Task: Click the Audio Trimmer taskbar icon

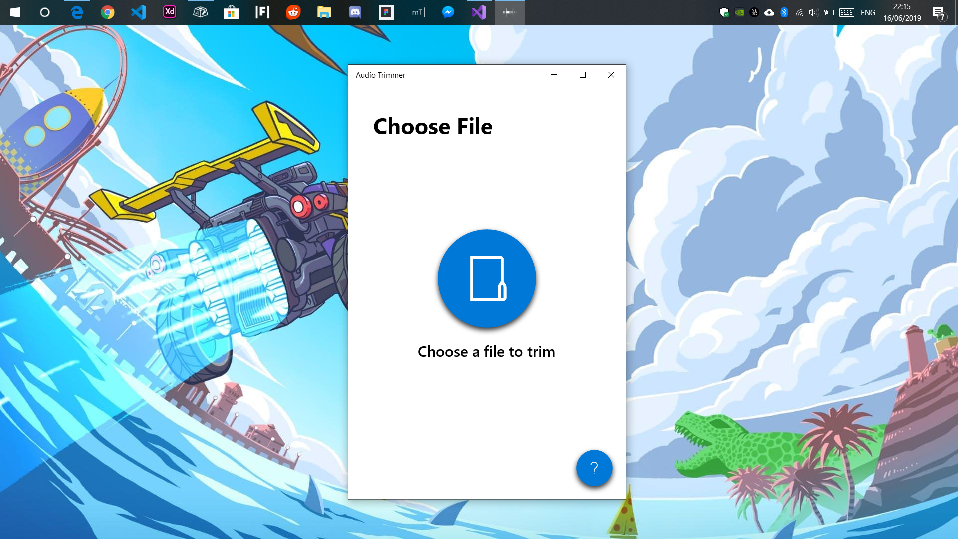Action: [x=509, y=12]
